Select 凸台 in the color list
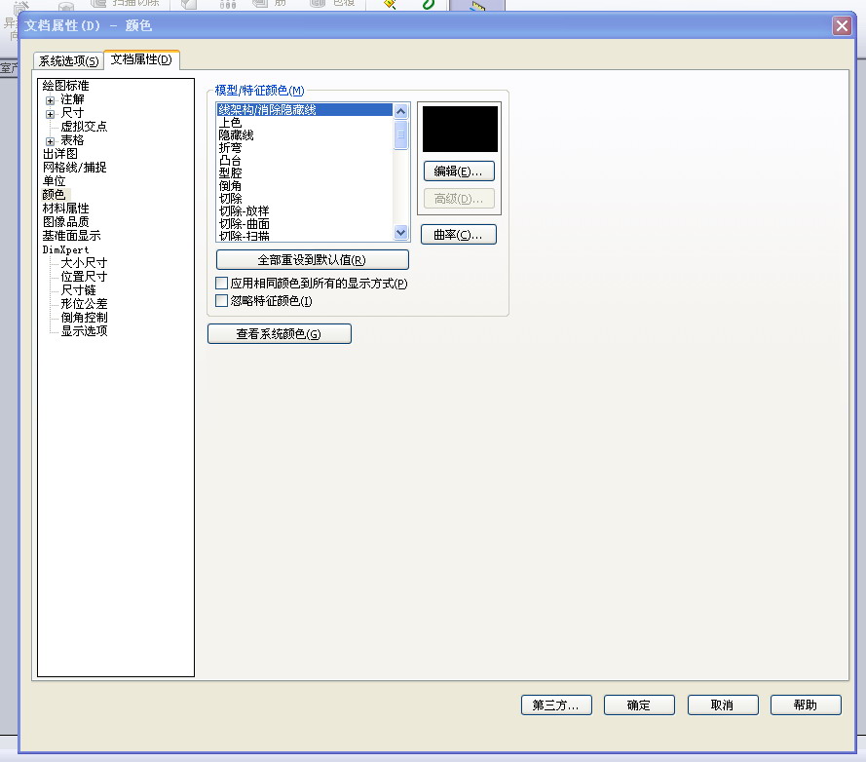Image resolution: width=866 pixels, height=762 pixels. (x=304, y=161)
